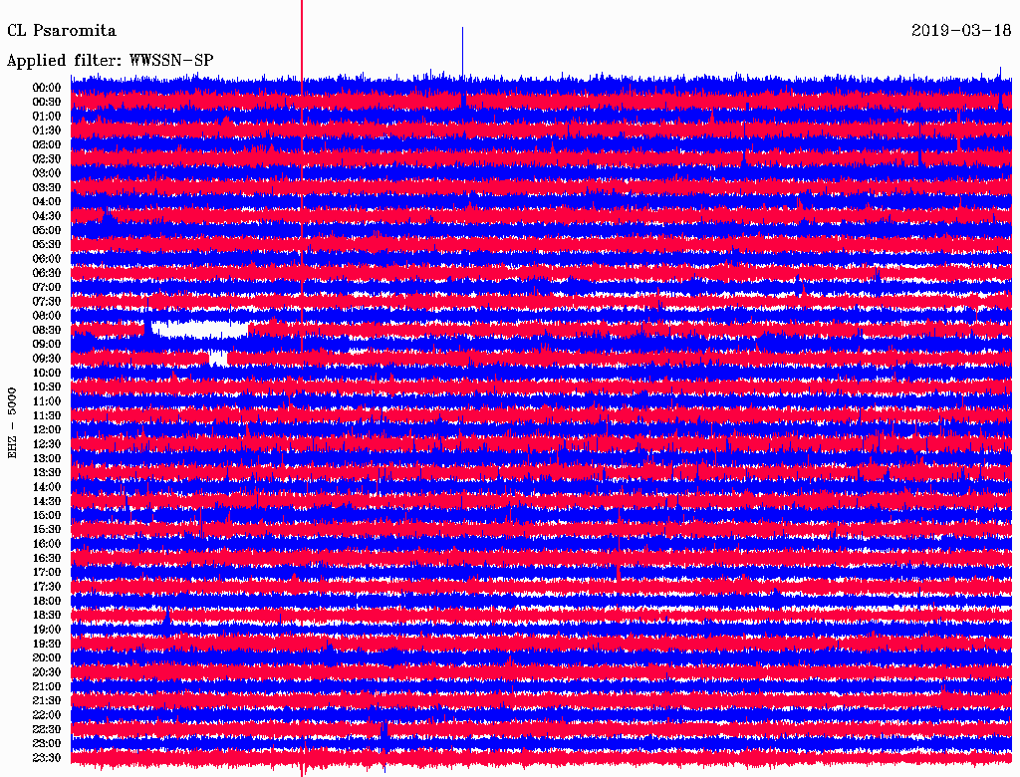Click the 08:30 time label
The width and height of the screenshot is (1020, 777).
tap(47, 331)
